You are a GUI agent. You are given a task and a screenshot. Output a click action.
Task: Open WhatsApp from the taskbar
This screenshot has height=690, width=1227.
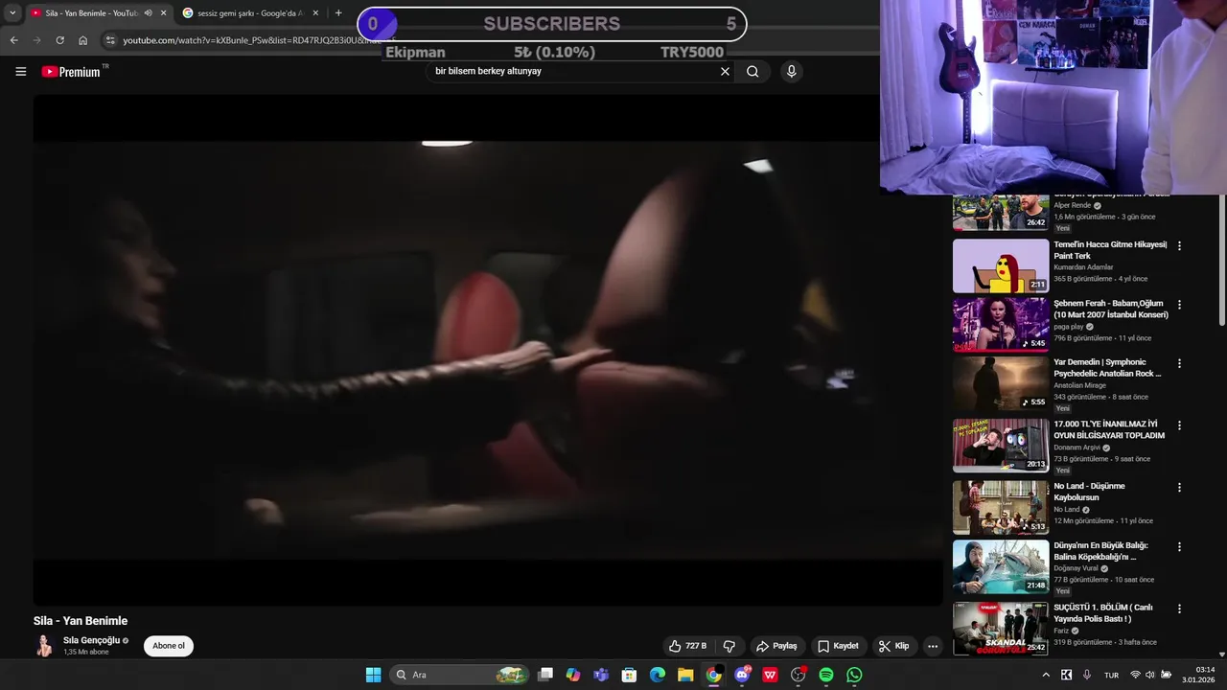854,675
